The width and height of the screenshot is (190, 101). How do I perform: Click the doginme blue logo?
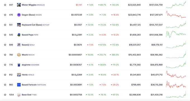(x=19, y=65)
